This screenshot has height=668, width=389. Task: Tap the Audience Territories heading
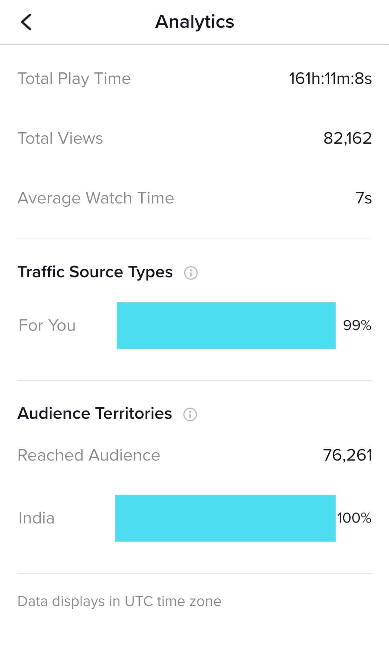click(95, 413)
